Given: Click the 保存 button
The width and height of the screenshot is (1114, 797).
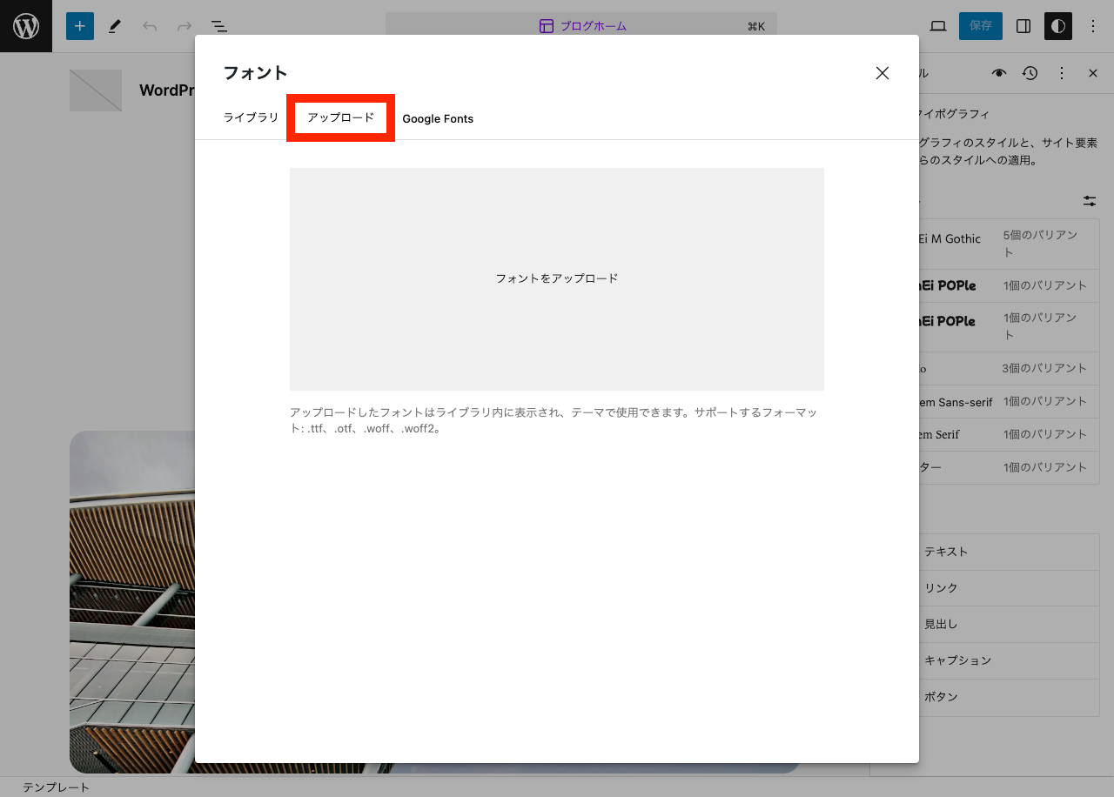Looking at the screenshot, I should [981, 26].
